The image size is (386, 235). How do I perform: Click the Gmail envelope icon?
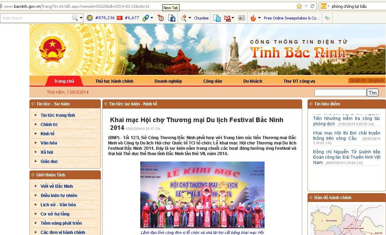227,18
